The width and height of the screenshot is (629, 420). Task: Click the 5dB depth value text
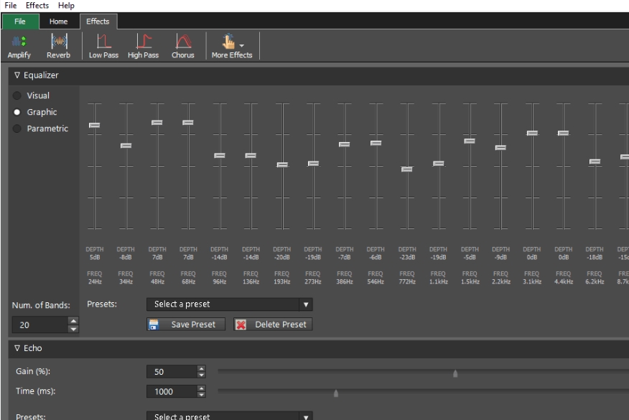[x=95, y=258]
